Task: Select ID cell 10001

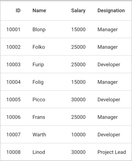Action: pos(13,30)
